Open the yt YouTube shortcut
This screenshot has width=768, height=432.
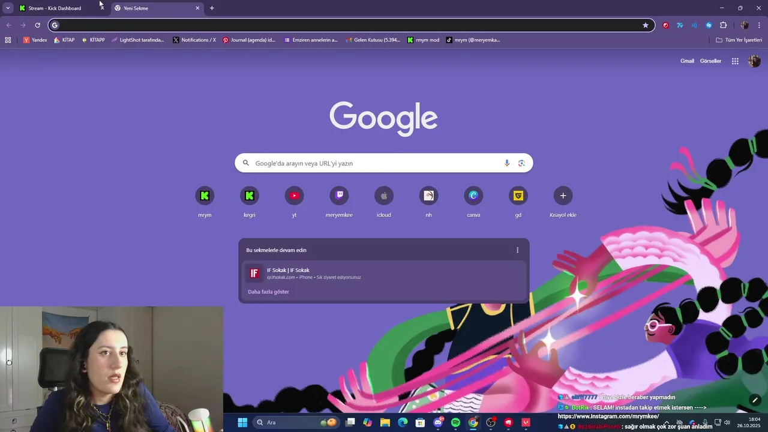[294, 196]
